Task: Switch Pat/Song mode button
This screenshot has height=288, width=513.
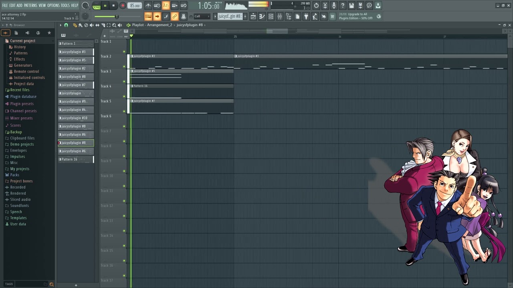Action: 97,6
